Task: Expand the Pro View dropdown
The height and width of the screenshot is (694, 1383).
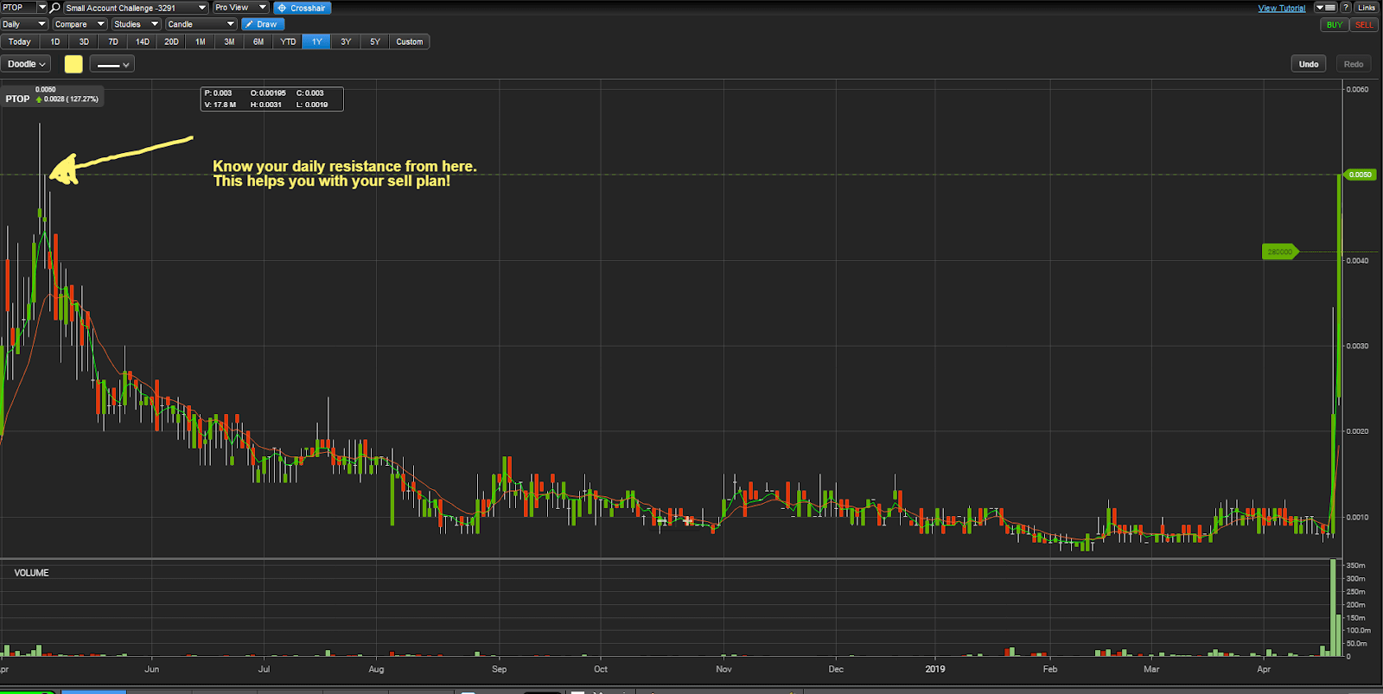Action: click(x=240, y=8)
